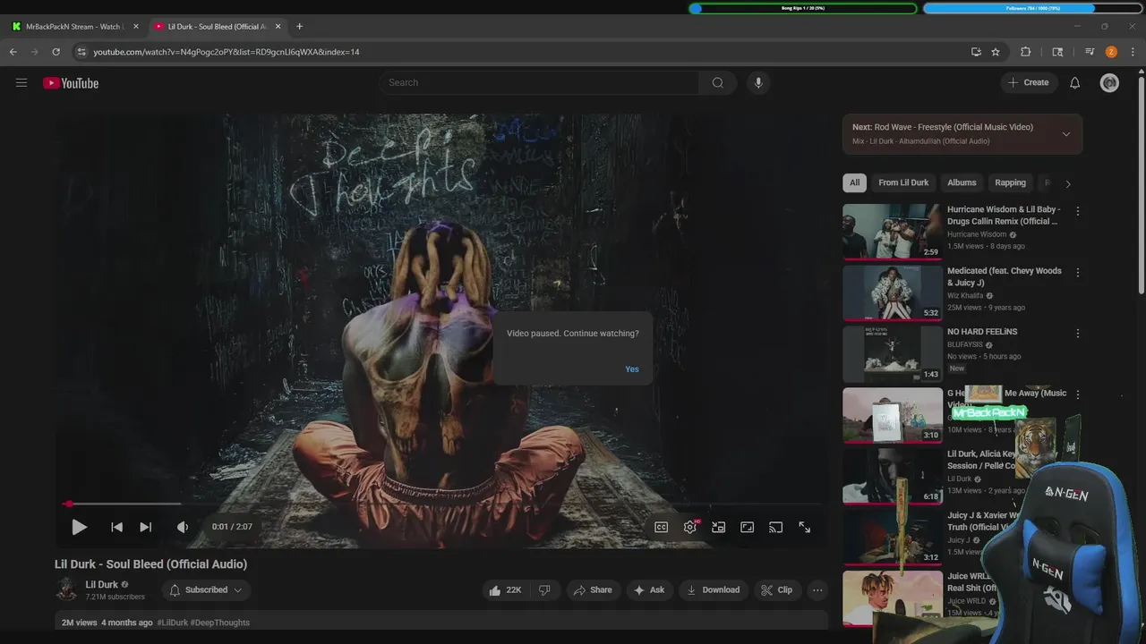Screen dimensions: 1146x644
Task: Expand the mix playlist Next panel
Action: pos(1065,134)
